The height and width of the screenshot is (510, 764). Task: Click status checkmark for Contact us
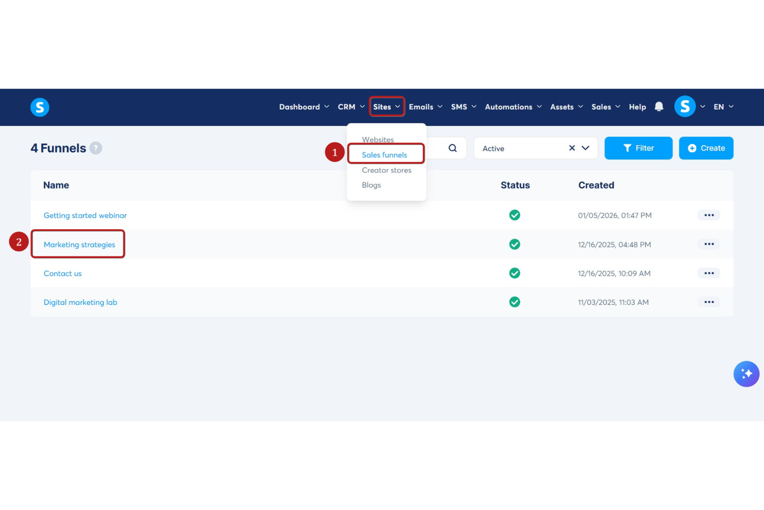(x=515, y=273)
